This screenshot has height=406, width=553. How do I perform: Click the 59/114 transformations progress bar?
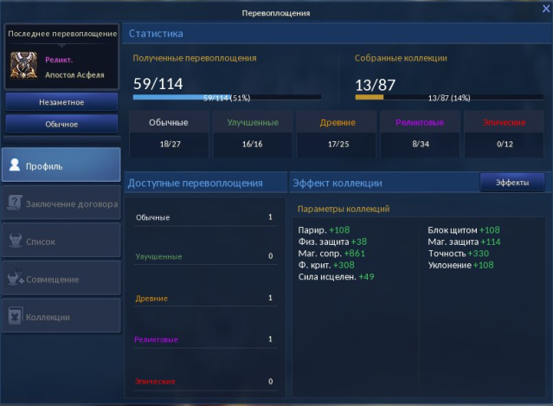pos(227,98)
